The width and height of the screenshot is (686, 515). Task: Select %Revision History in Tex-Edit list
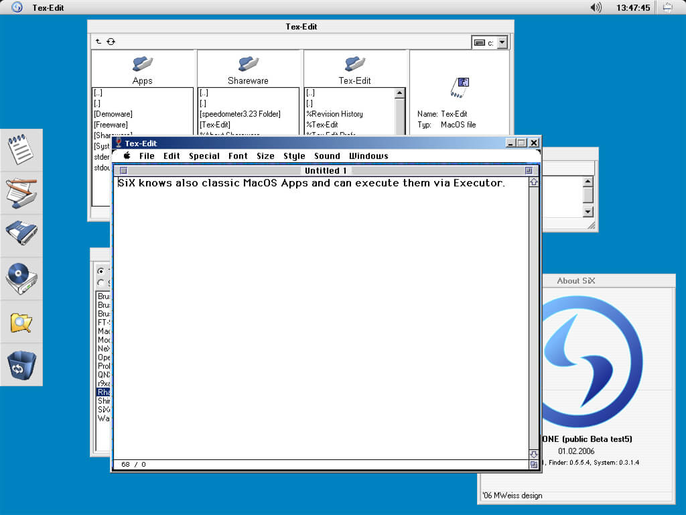(334, 114)
